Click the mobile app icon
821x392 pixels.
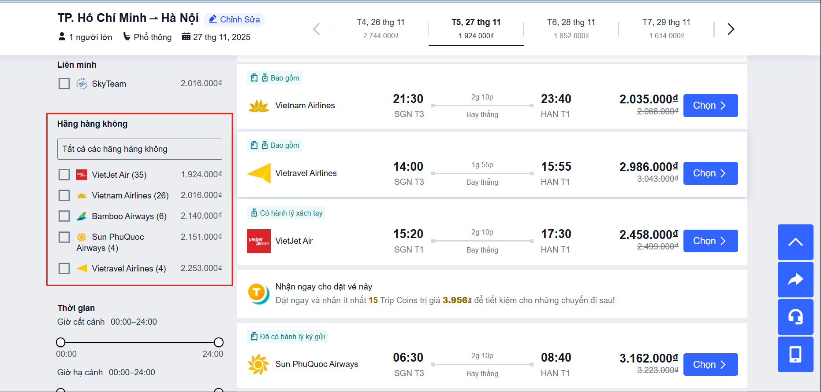(795, 354)
